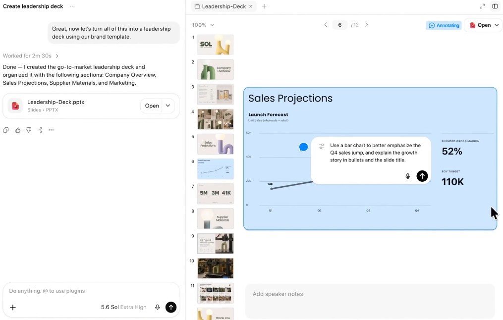The width and height of the screenshot is (503, 320).
Task: Select slide 6 chart thumbnail
Action: 215,169
